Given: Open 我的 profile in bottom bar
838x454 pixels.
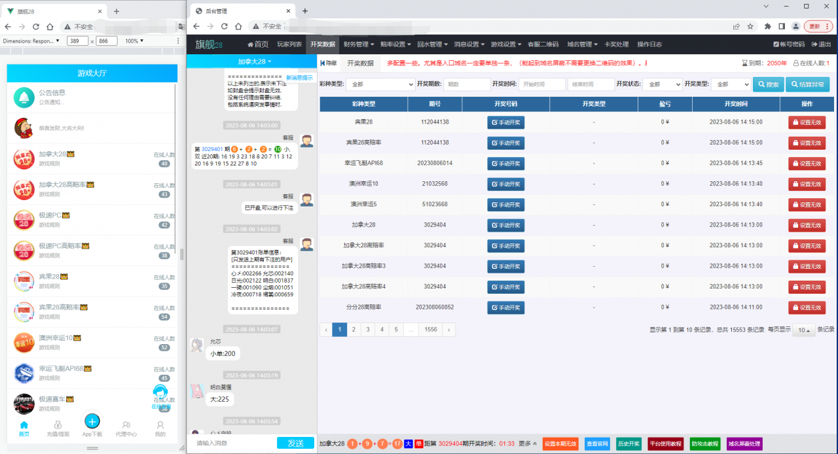Looking at the screenshot, I should [x=160, y=428].
